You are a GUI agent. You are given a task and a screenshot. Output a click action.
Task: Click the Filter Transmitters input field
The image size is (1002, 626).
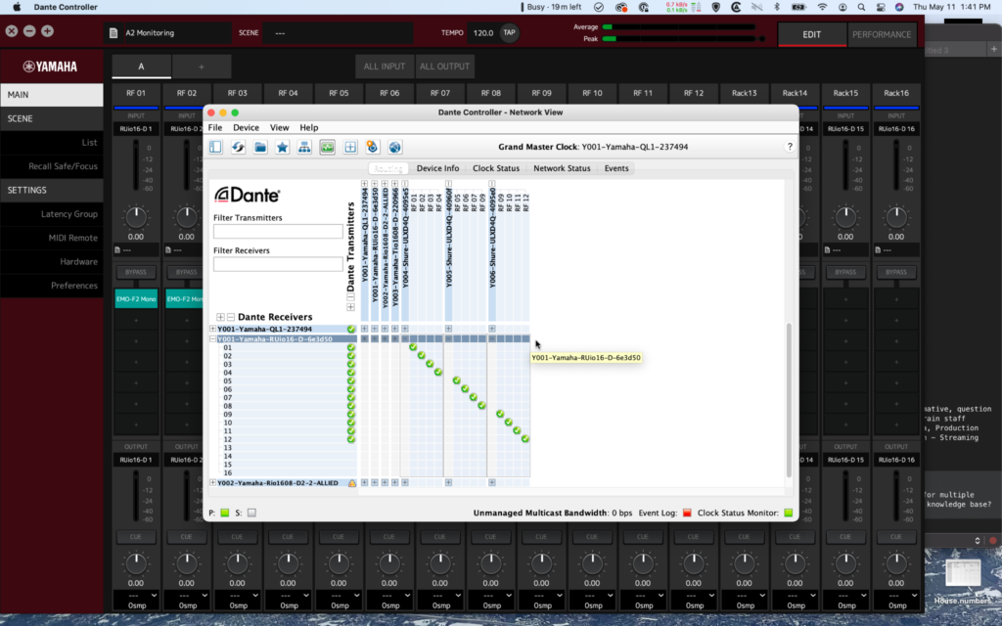pos(278,231)
